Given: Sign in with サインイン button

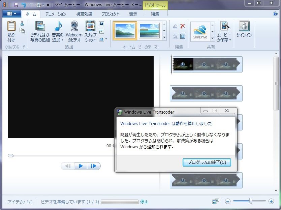Looking at the screenshot, I should tap(244, 29).
